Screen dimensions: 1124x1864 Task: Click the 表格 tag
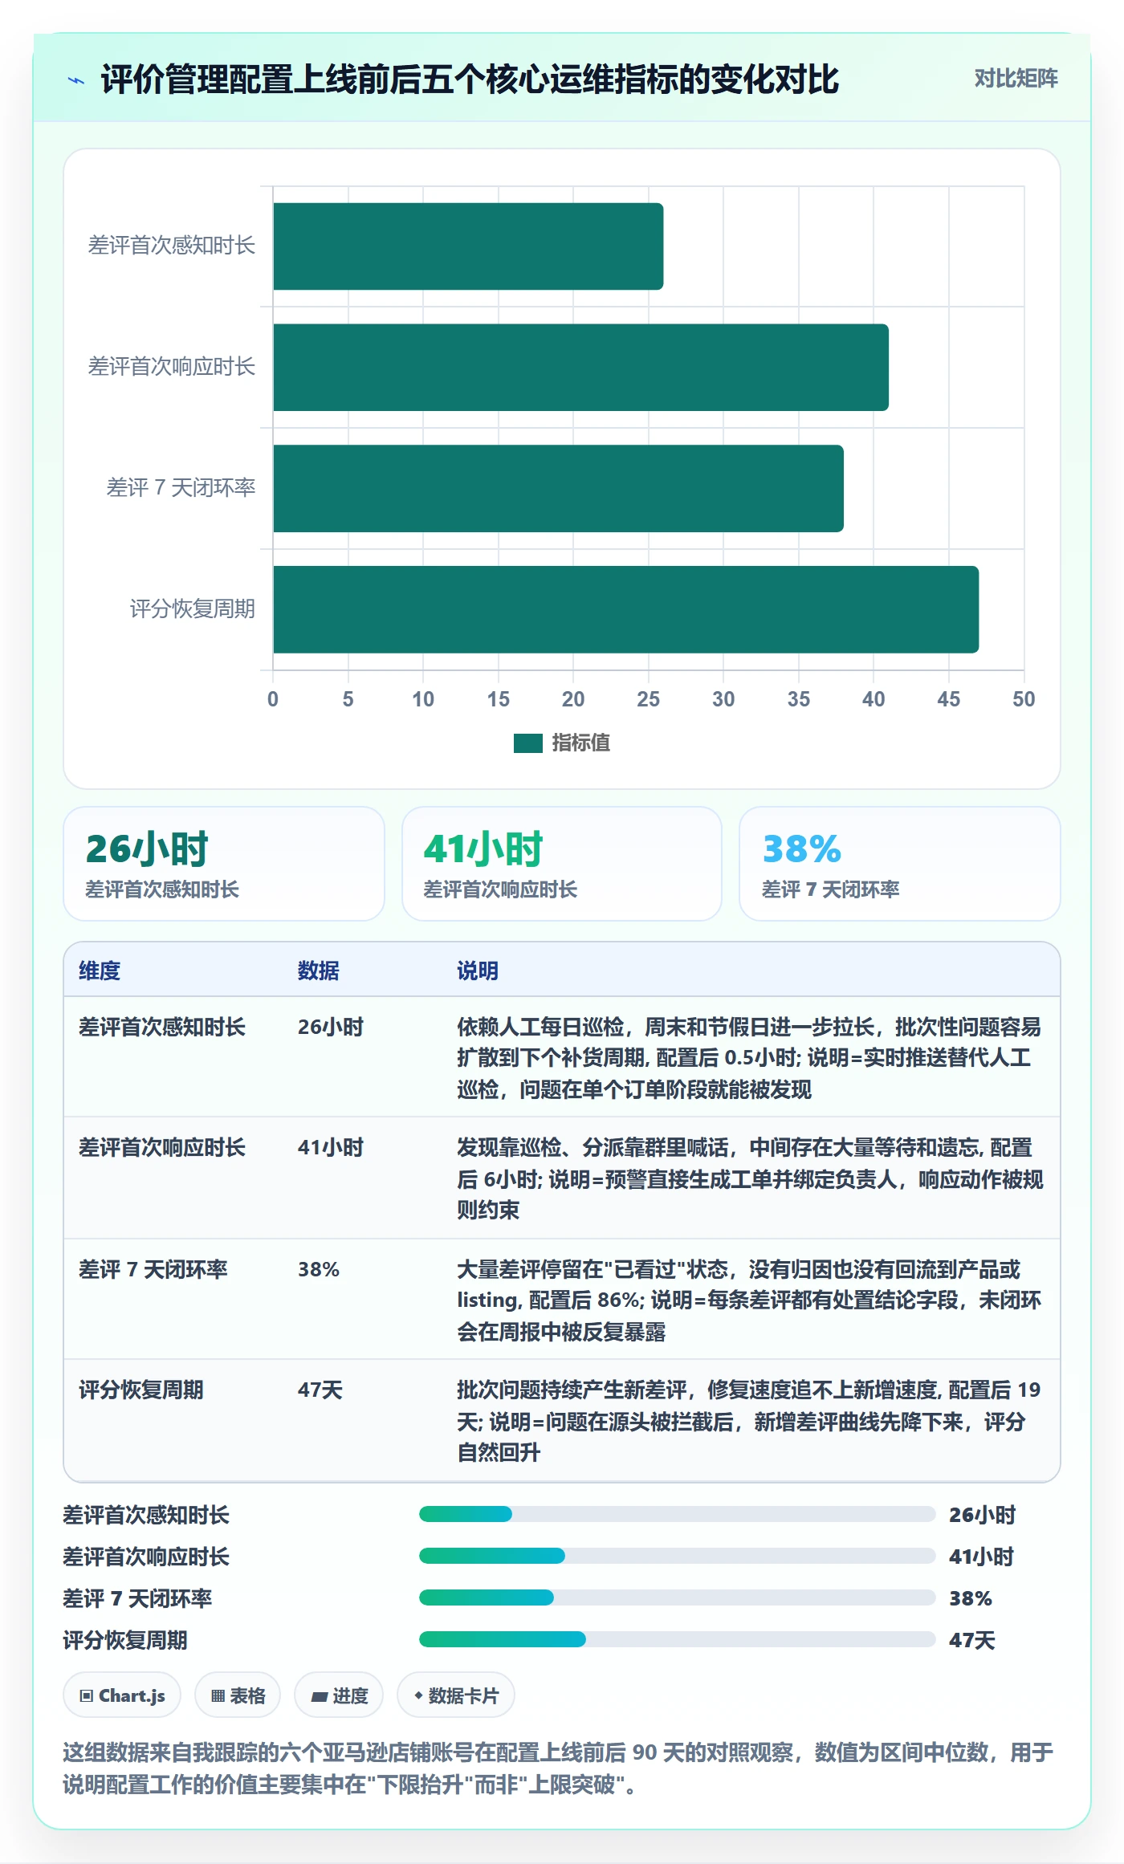click(x=238, y=1696)
